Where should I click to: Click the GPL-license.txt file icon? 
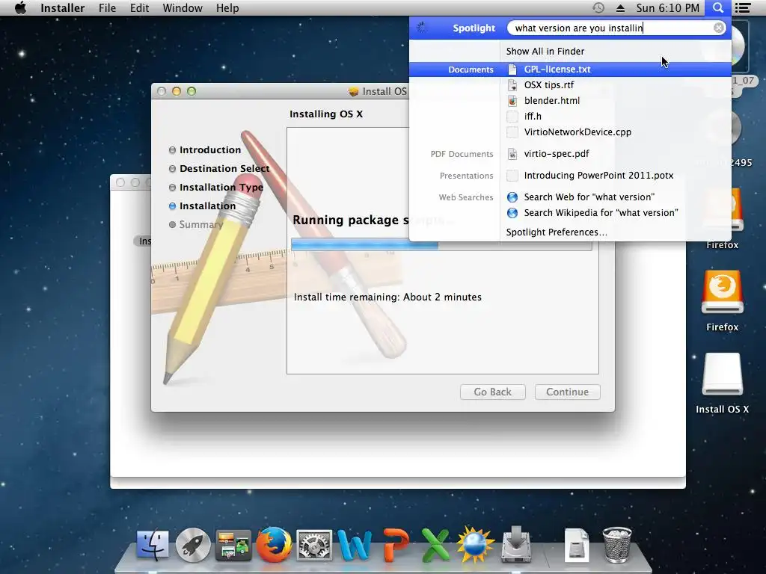coord(512,70)
